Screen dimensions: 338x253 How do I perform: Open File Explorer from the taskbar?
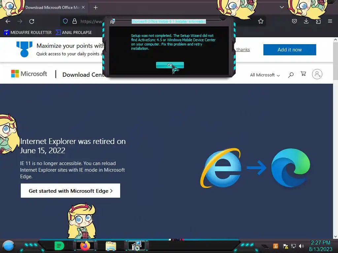tap(111, 246)
